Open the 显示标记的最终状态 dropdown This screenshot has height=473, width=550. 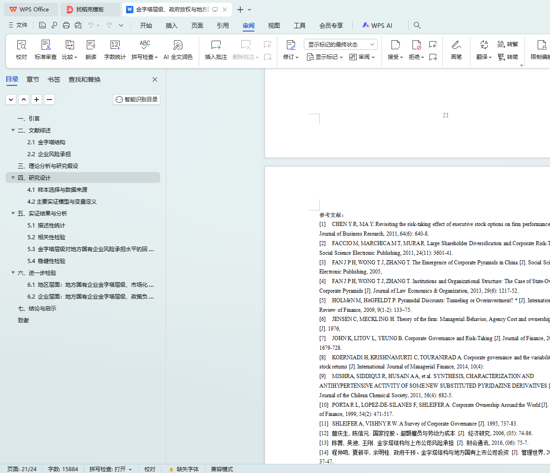(340, 44)
